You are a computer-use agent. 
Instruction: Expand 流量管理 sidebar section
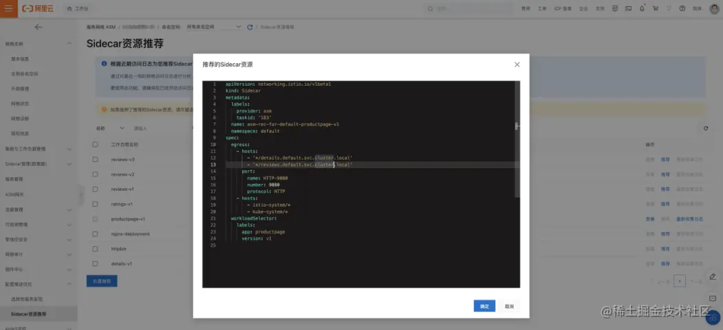pos(38,210)
